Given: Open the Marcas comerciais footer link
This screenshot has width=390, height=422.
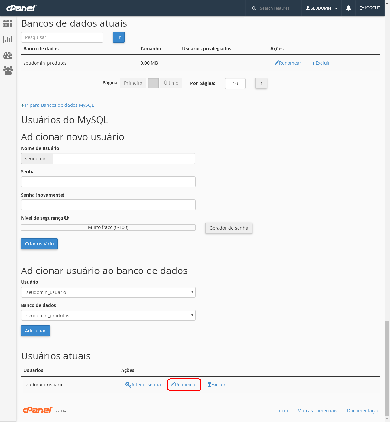Looking at the screenshot, I should pos(317,411).
